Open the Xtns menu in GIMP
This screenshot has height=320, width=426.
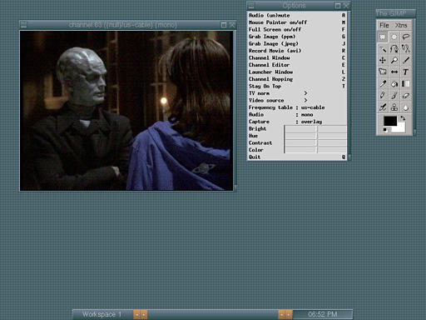pyautogui.click(x=401, y=25)
